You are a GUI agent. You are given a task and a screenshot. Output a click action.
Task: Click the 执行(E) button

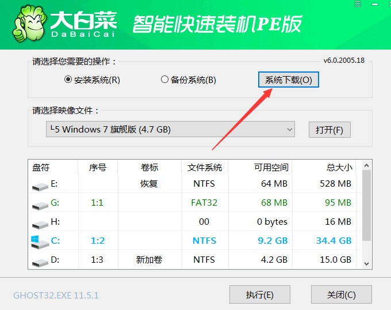click(260, 294)
